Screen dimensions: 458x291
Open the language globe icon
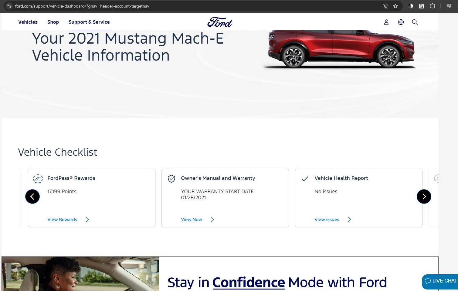401,22
